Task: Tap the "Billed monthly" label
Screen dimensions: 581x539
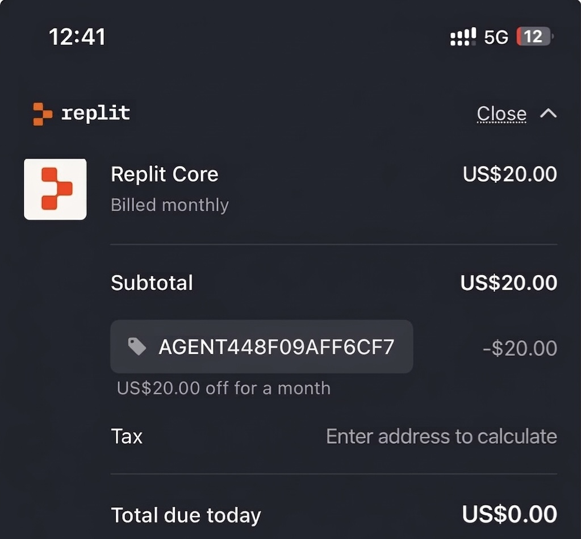Action: [x=169, y=204]
